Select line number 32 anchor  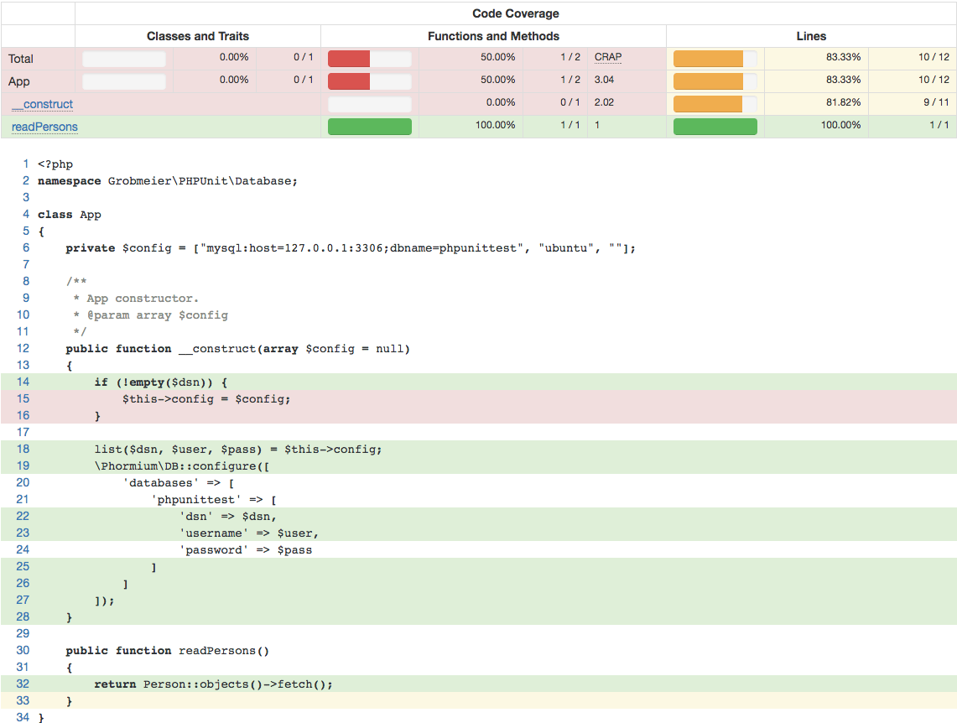[23, 684]
